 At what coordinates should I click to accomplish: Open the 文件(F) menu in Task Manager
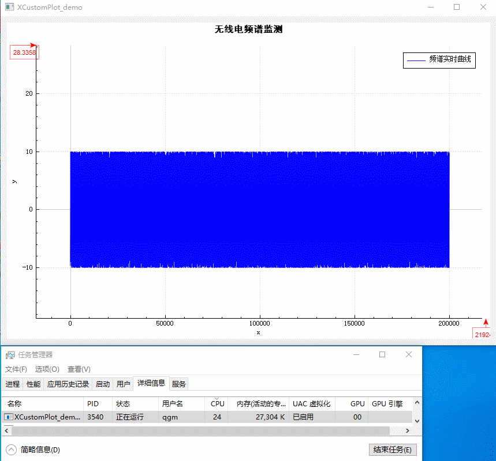click(16, 369)
